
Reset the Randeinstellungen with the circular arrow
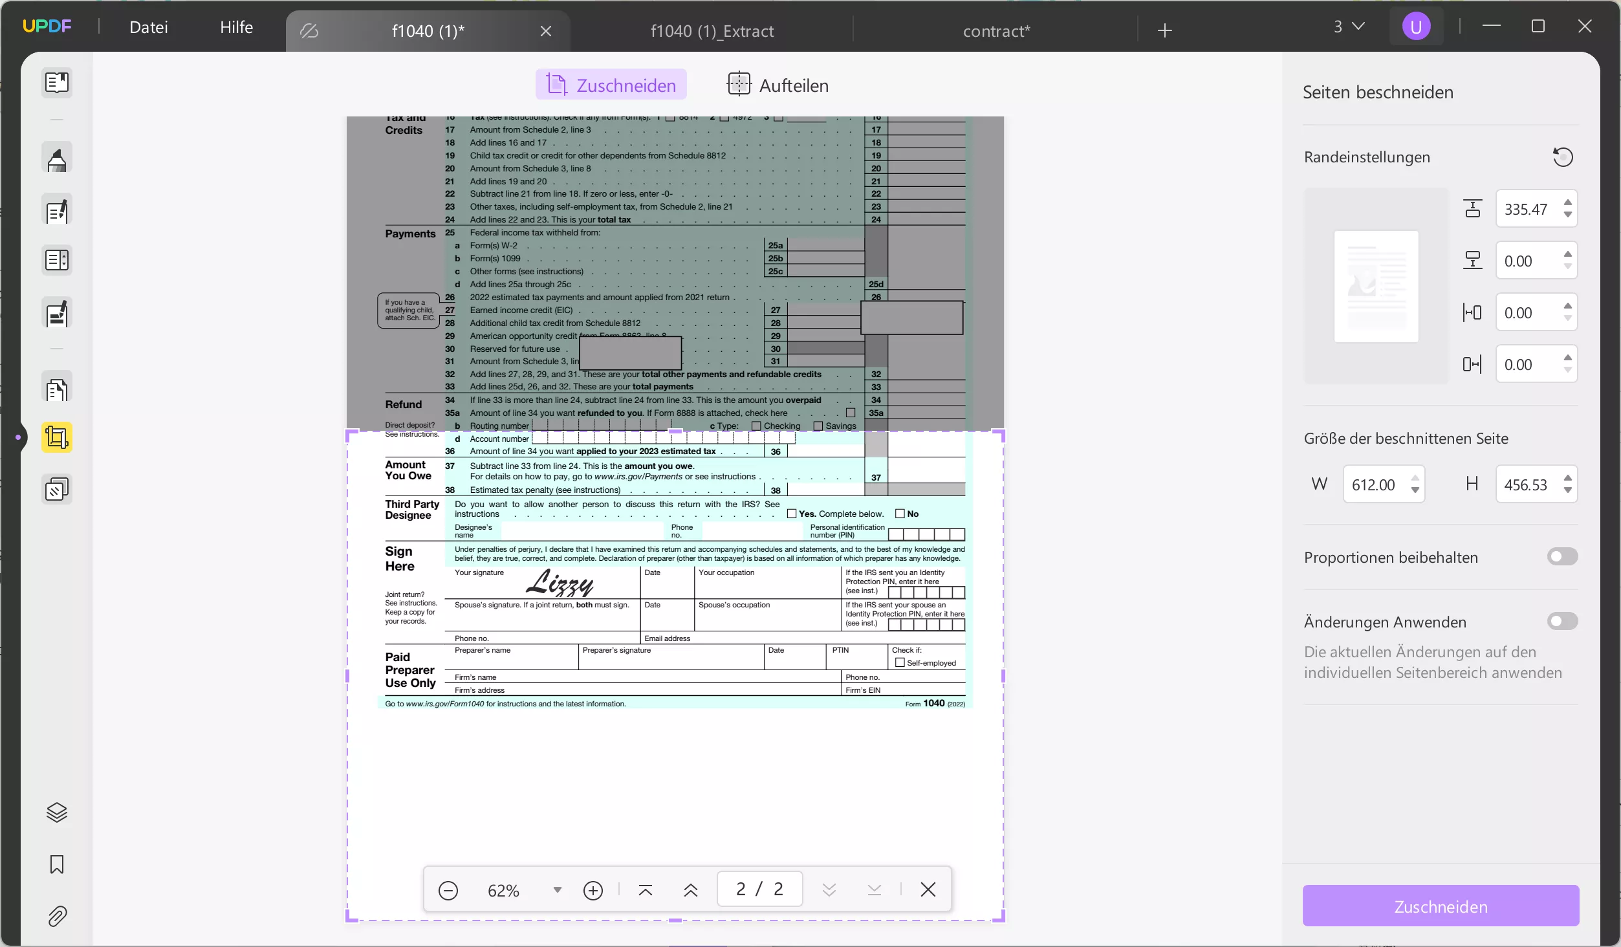click(x=1563, y=157)
